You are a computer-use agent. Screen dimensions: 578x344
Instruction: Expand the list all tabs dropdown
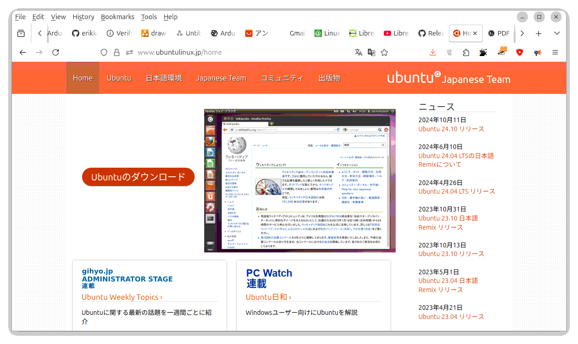pos(557,33)
